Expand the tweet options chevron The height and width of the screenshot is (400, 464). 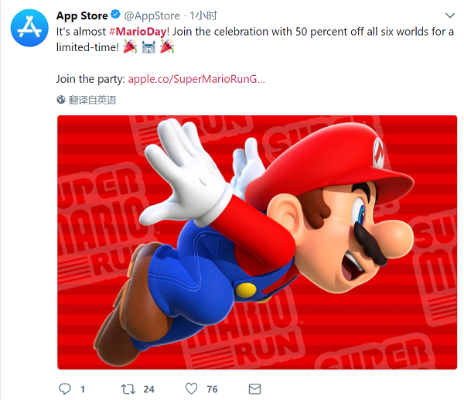coord(451,15)
